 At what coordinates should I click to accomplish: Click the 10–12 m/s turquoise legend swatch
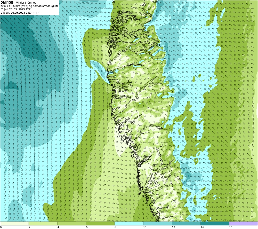pyautogui.click(x=158, y=223)
